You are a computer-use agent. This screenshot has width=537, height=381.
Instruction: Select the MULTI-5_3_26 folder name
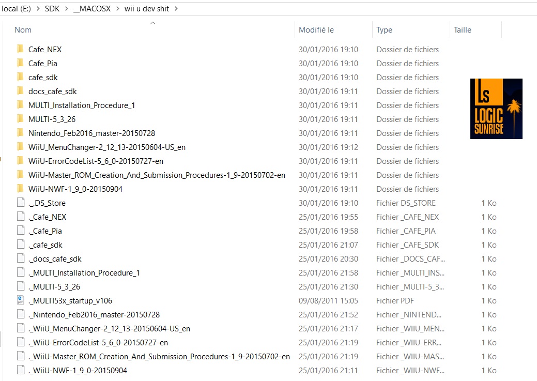click(x=52, y=119)
